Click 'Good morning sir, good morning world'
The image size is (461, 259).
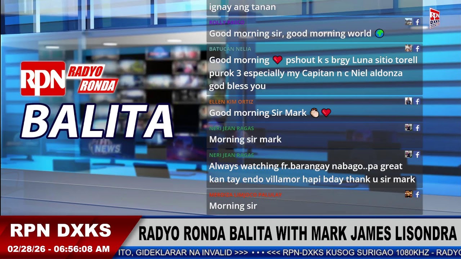pos(290,33)
